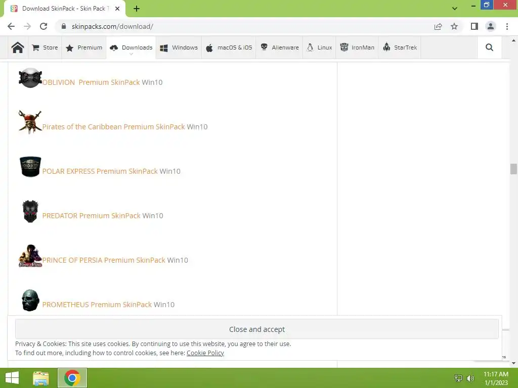Open PREDATOR Premium SkinPack link
This screenshot has height=388, width=518.
(92, 216)
